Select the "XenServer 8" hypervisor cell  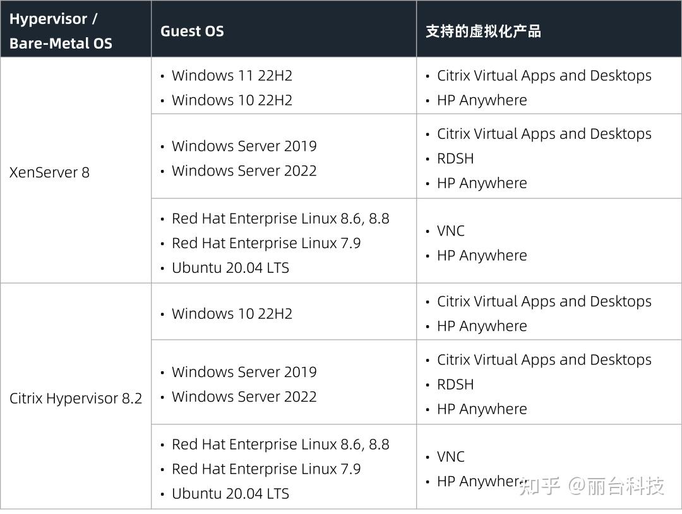coord(49,172)
